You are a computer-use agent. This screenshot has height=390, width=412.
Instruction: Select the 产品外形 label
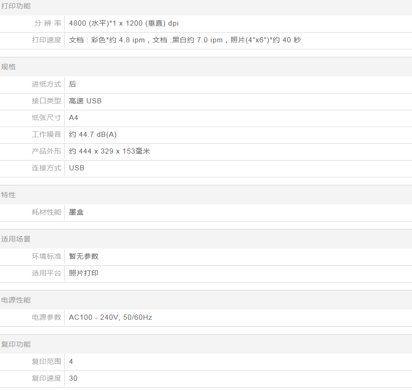tap(47, 151)
